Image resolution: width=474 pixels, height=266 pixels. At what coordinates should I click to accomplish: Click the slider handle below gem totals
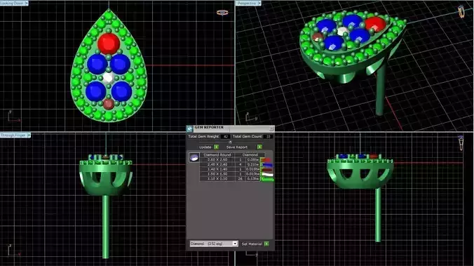click(x=231, y=142)
